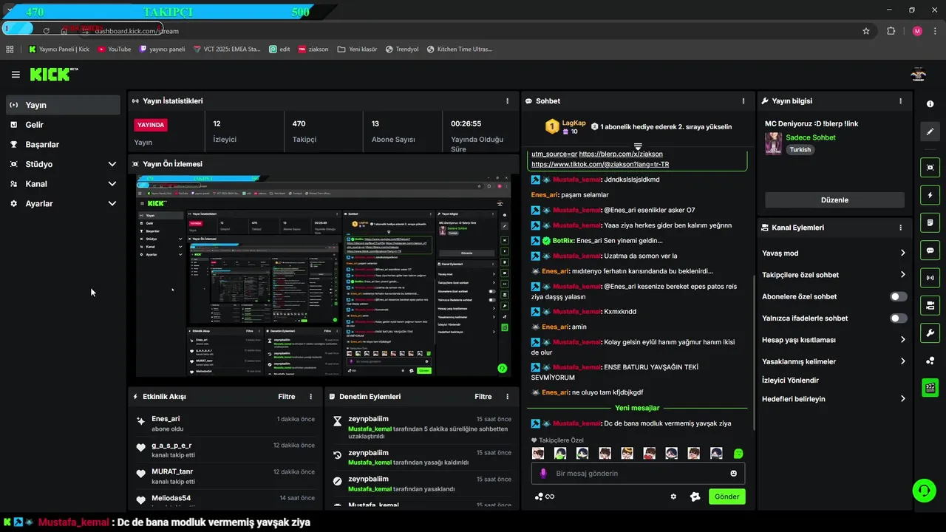This screenshot has height=532, width=946.
Task: Toggle Abonelere özel sohbet switch
Action: click(x=898, y=296)
